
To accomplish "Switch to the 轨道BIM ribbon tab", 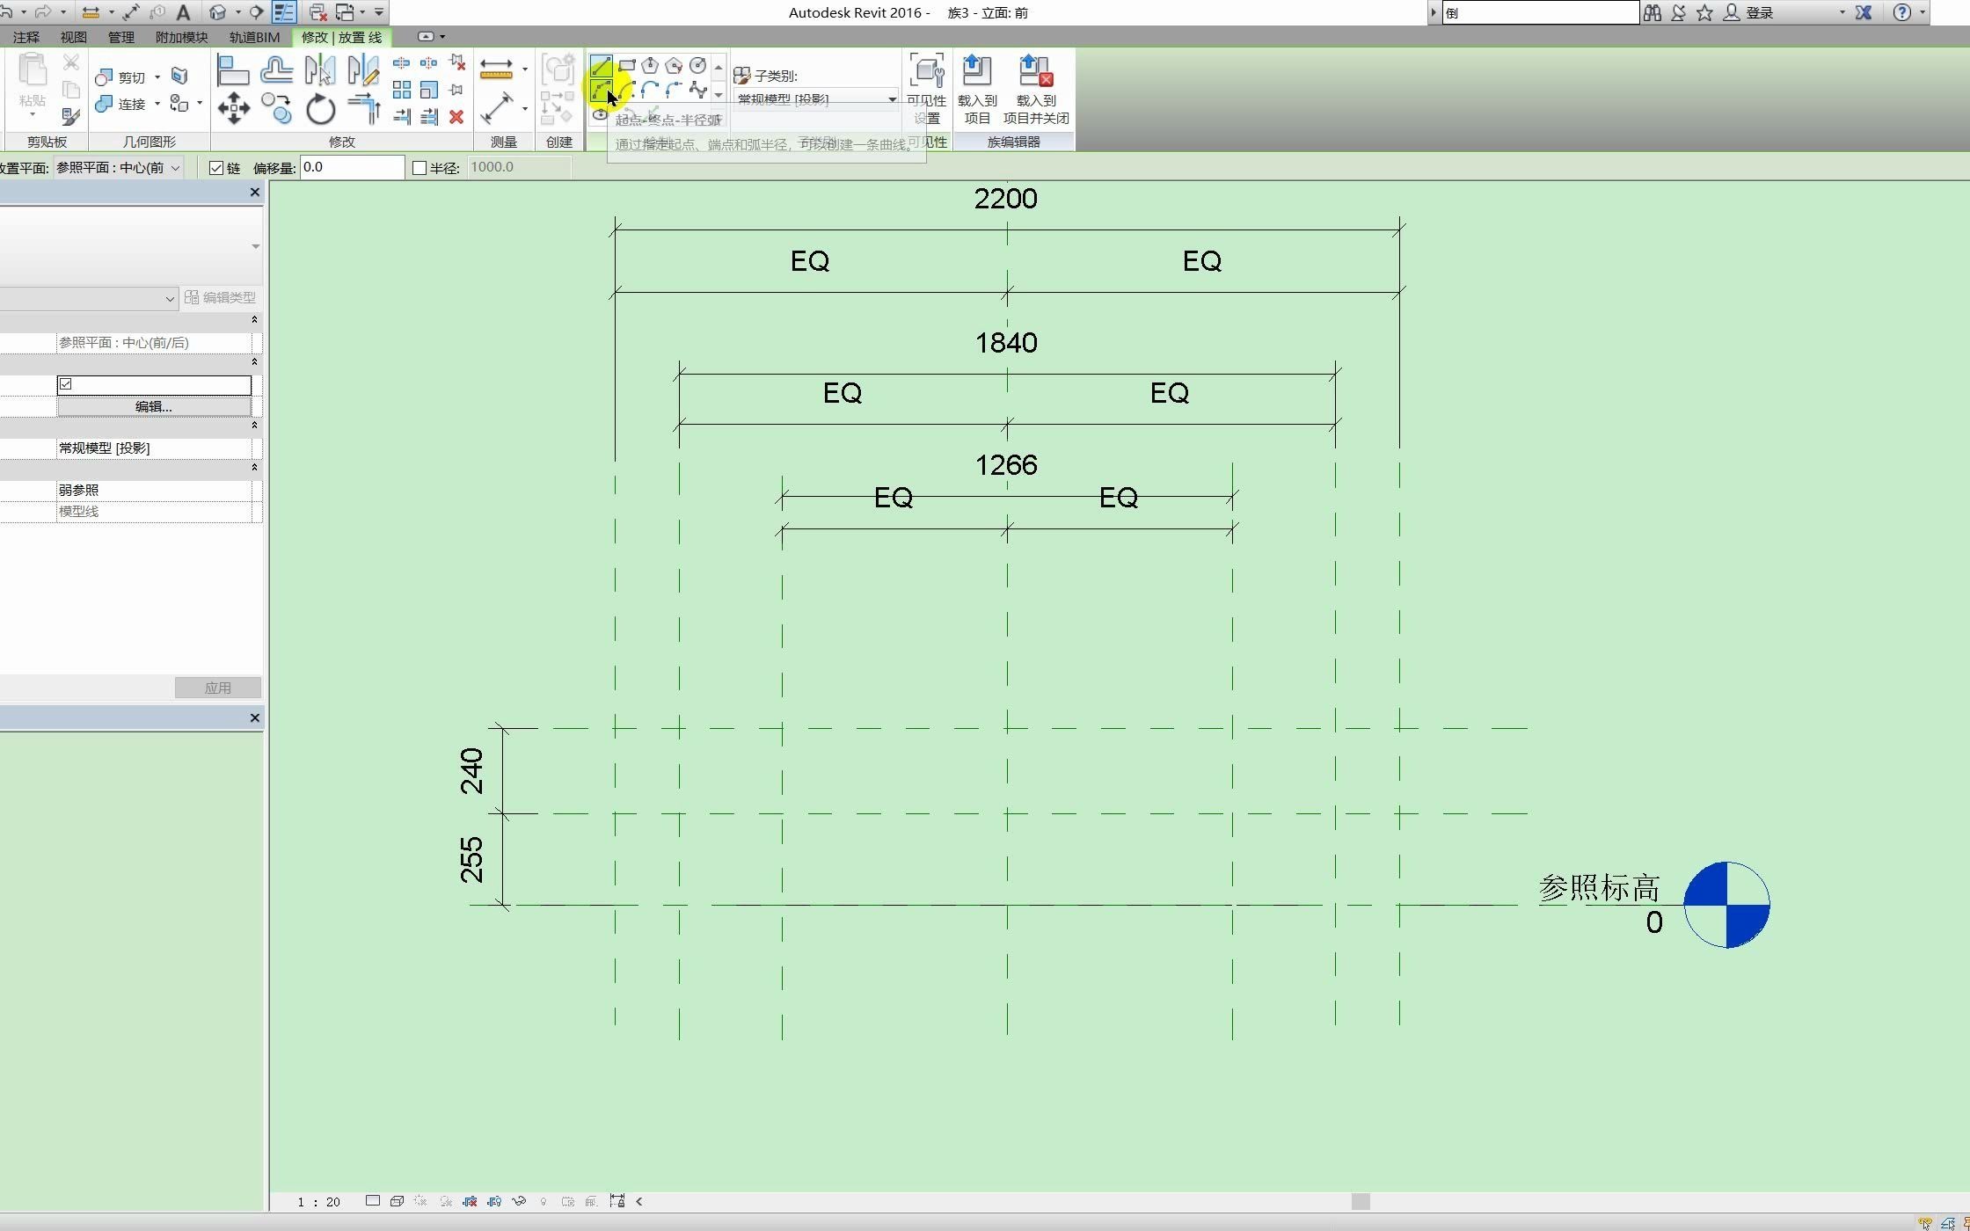I will (253, 37).
